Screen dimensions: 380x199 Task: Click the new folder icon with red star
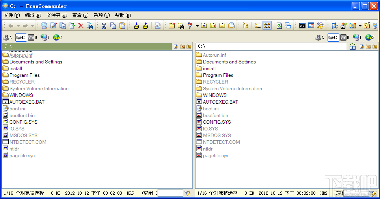[172, 26]
